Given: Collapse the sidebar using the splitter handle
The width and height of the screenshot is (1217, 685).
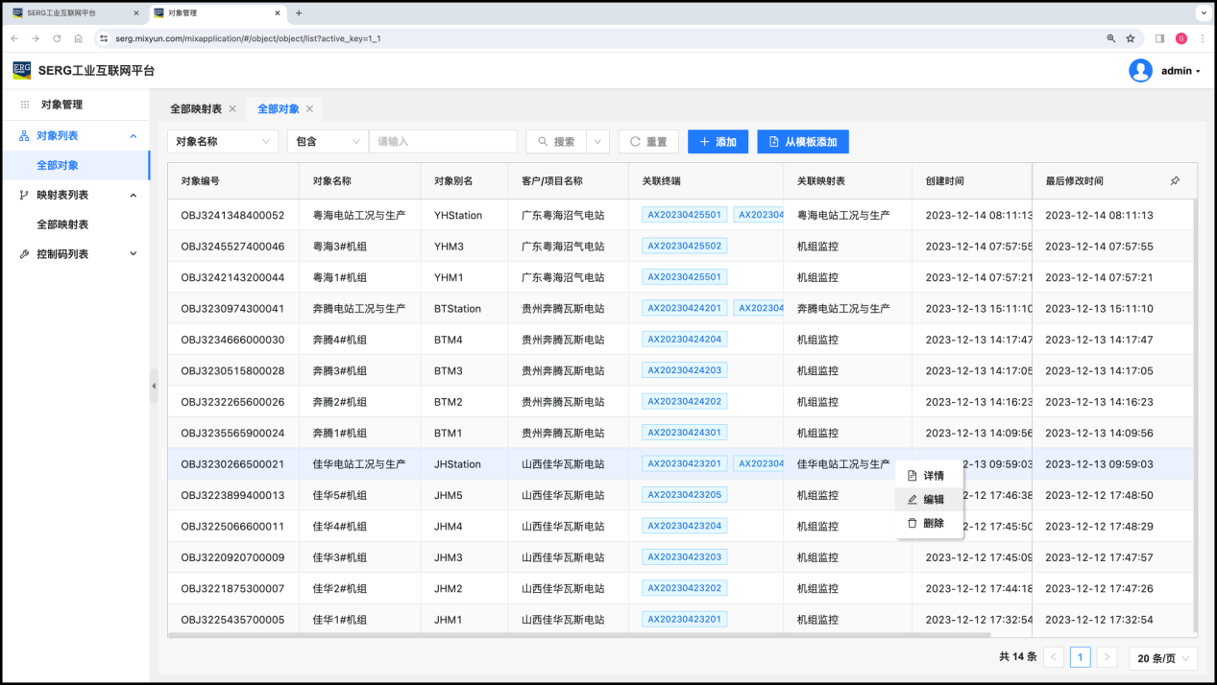Looking at the screenshot, I should (x=154, y=386).
